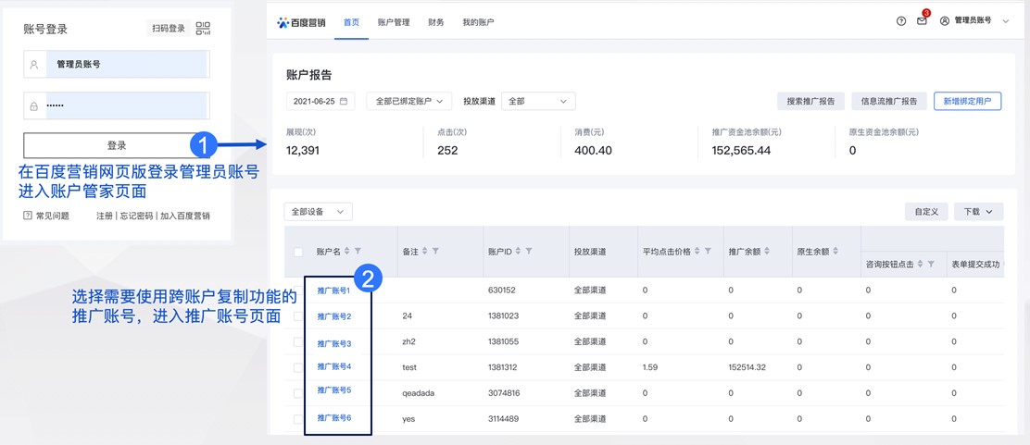Sort by 推广余额 column arrows
This screenshot has width=1030, height=445.
tap(767, 252)
